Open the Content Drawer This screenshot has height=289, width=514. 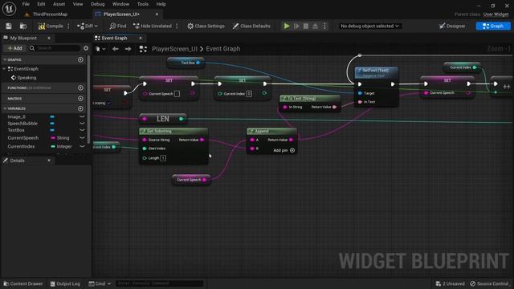tap(23, 283)
